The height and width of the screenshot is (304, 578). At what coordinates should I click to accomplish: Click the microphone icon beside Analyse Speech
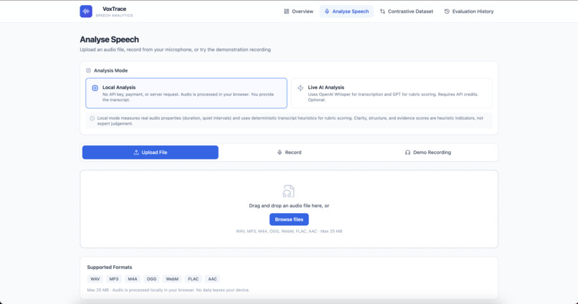[x=326, y=11]
